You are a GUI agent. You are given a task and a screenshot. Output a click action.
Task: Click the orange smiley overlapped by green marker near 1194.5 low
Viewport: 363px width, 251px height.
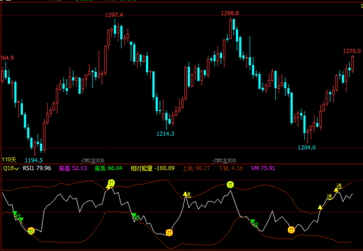pyautogui.click(x=31, y=231)
